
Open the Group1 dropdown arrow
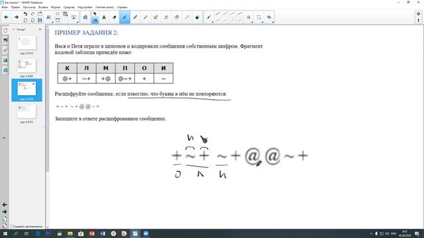point(40,29)
